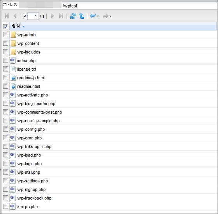Click the wp-blog-header.php file icon
The image size is (218, 214).
[13, 103]
